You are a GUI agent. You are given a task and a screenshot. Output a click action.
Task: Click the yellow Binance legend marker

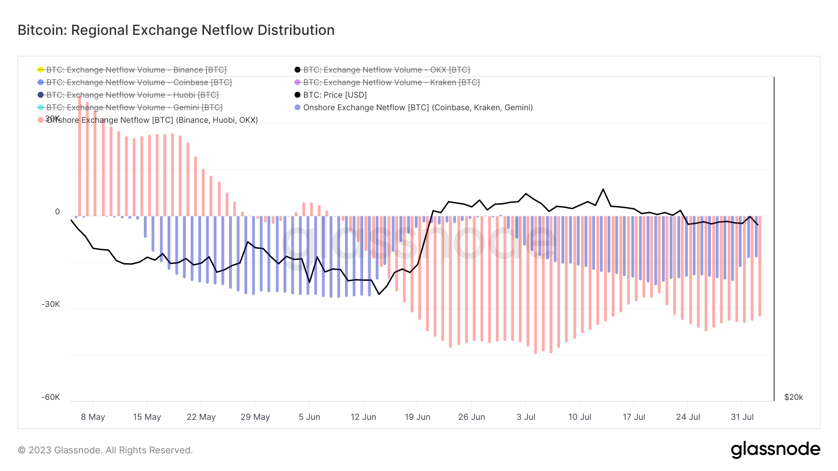(41, 70)
